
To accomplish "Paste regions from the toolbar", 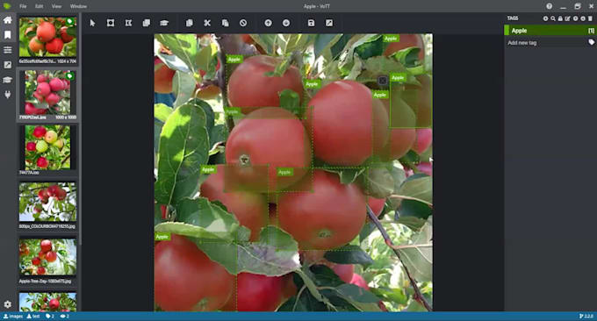I will pyautogui.click(x=225, y=23).
